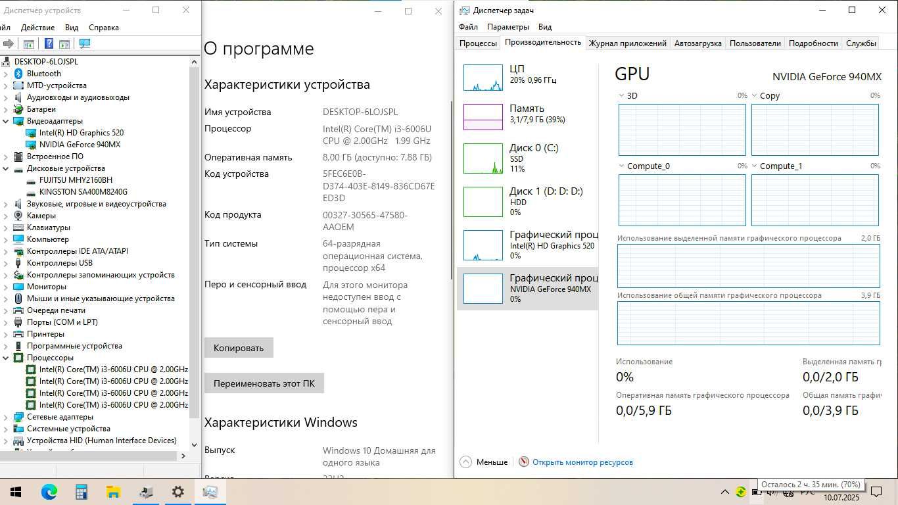Select KINGSTON SA400M8240G disk in device tree
Screen dimensions: 898x505
83,192
